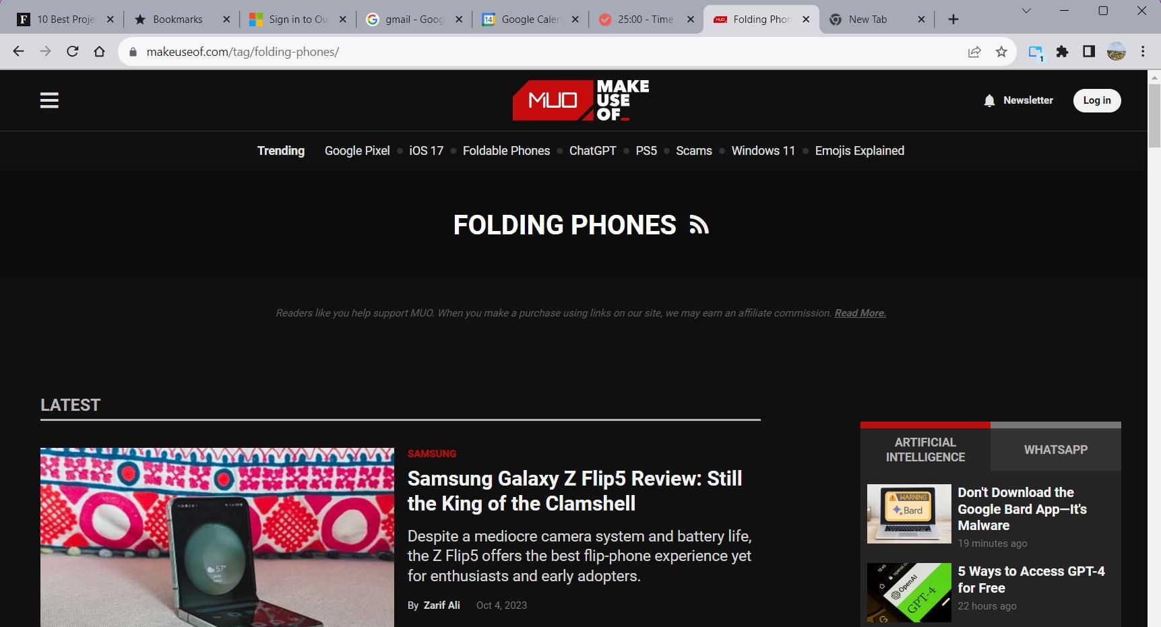Image resolution: width=1161 pixels, height=627 pixels.
Task: Open the Read More disclosure link
Action: click(x=859, y=312)
